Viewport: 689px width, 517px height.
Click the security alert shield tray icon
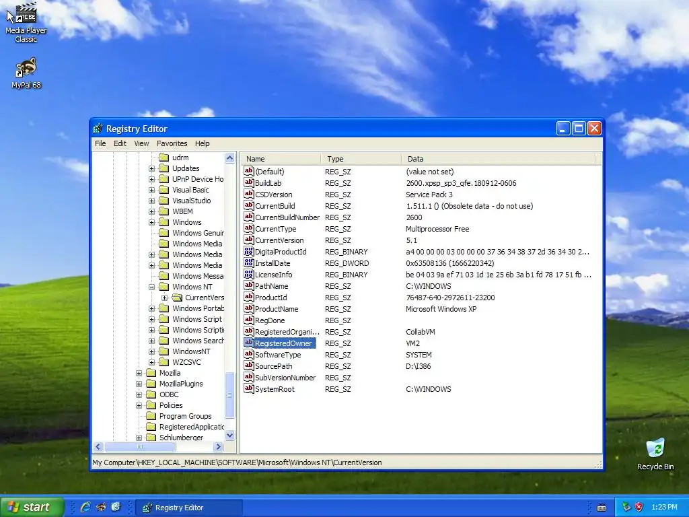pyautogui.click(x=639, y=507)
